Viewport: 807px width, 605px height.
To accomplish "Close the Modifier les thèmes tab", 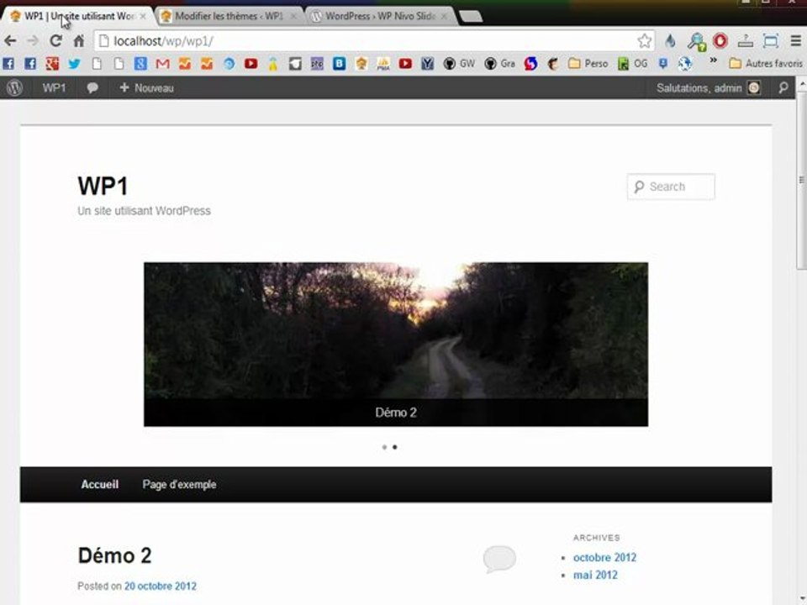I will [x=293, y=17].
